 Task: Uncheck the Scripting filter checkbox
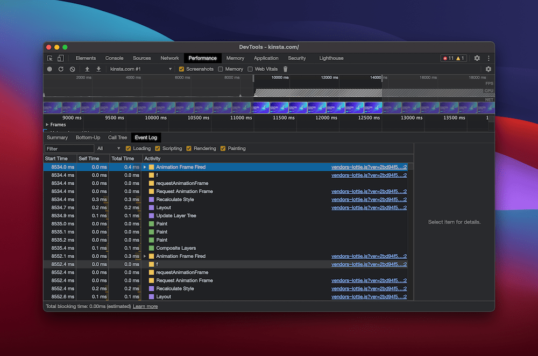pyautogui.click(x=158, y=149)
